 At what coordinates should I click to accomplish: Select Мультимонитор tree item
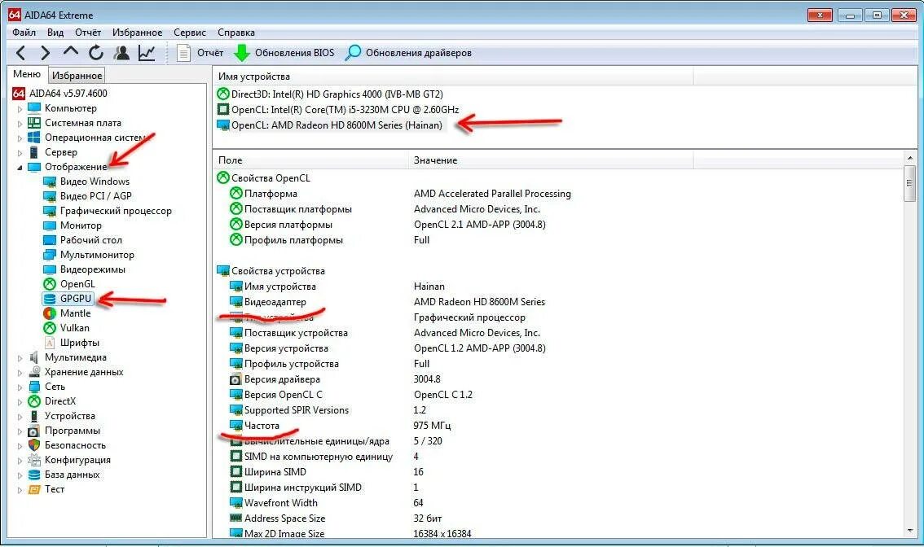coord(89,255)
